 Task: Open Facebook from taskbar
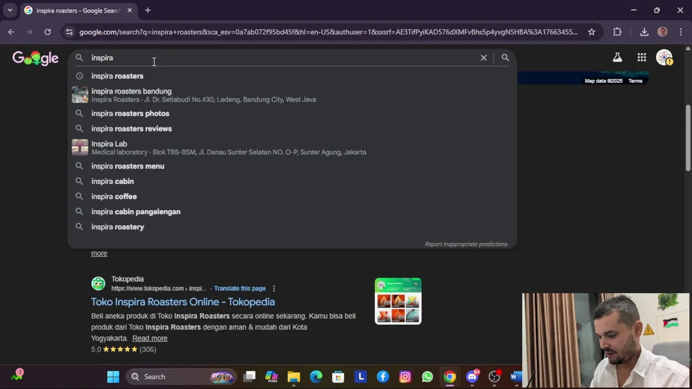383,377
